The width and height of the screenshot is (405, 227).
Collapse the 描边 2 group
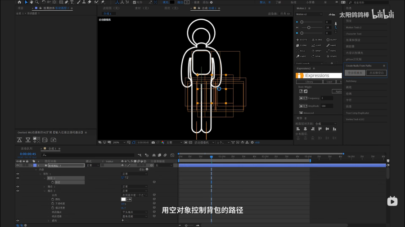[45, 191]
